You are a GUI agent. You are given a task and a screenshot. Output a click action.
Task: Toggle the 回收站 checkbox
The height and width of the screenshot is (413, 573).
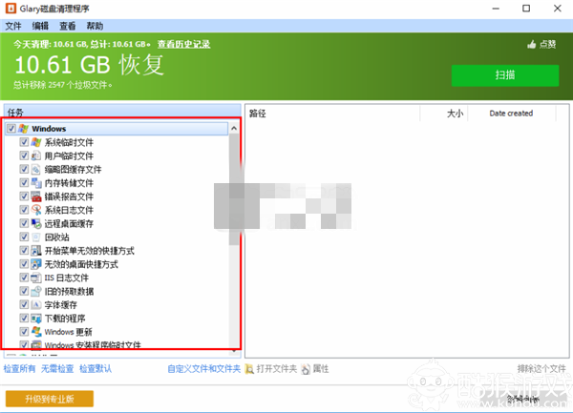coord(24,237)
